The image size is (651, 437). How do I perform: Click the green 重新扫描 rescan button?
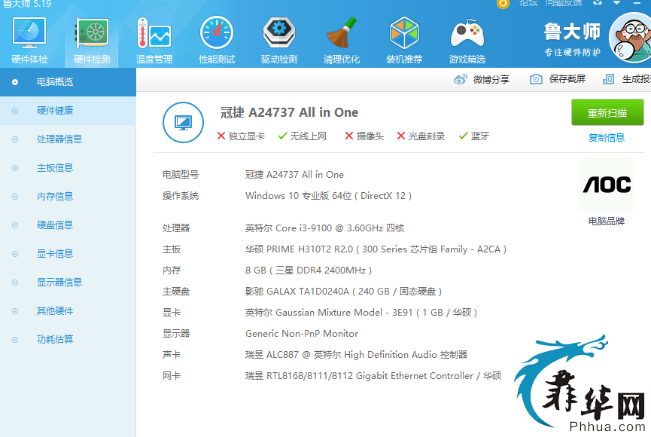tap(607, 112)
